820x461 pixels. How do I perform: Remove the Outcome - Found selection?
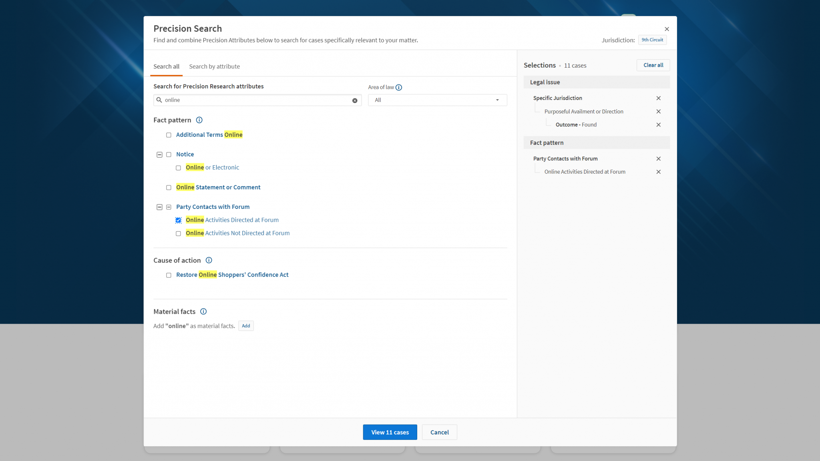659,124
